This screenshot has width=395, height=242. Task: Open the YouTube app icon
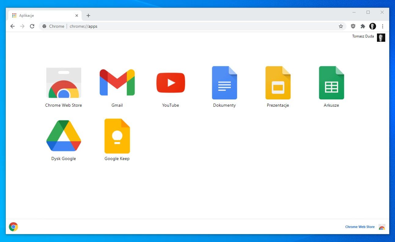[x=171, y=83]
